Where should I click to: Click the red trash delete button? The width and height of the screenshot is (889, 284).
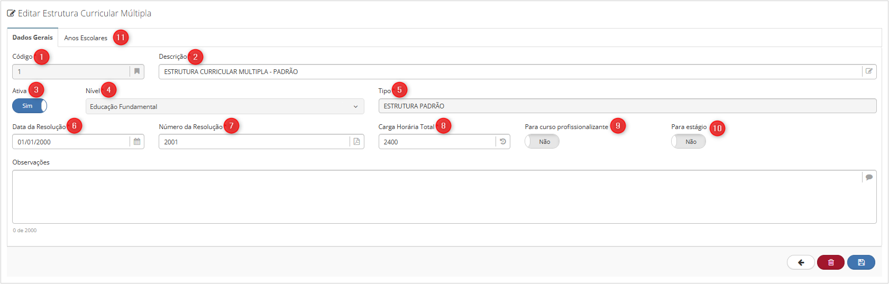pyautogui.click(x=831, y=262)
